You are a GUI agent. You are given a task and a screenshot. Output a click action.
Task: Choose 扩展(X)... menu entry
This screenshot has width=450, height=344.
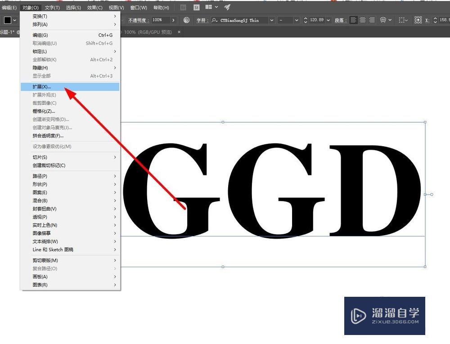point(70,87)
